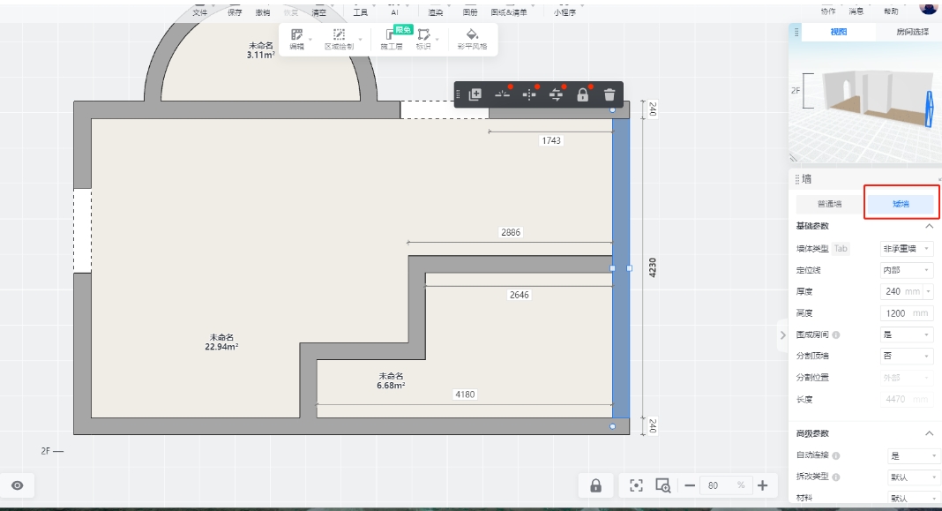Open the 图纸&清单 menu
This screenshot has width=942, height=511.
[x=508, y=12]
